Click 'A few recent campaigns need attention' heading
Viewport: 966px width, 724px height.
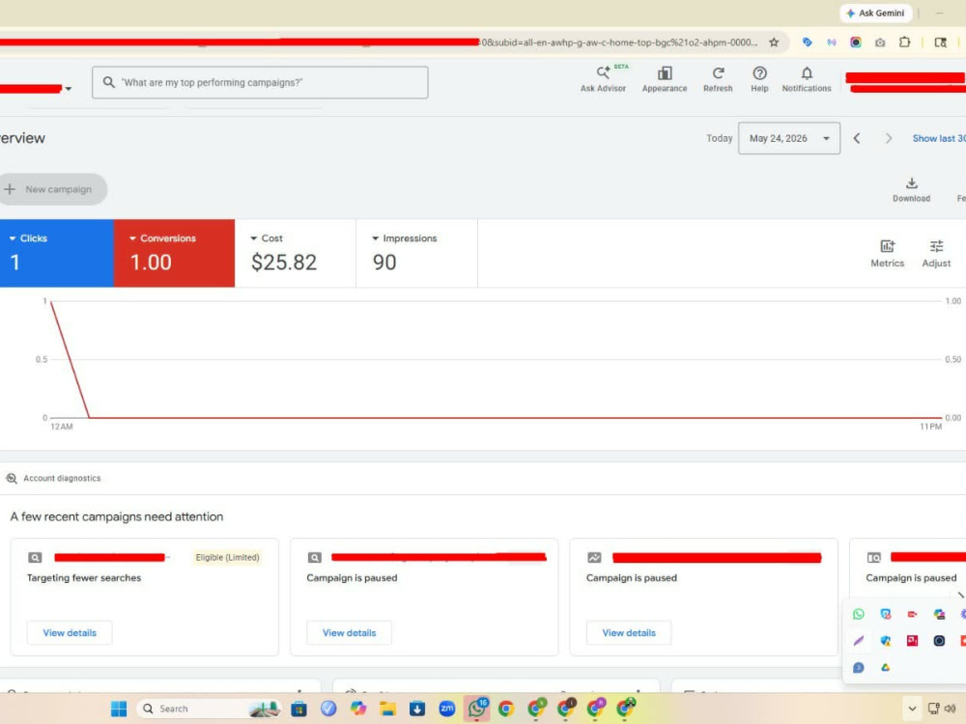click(117, 516)
